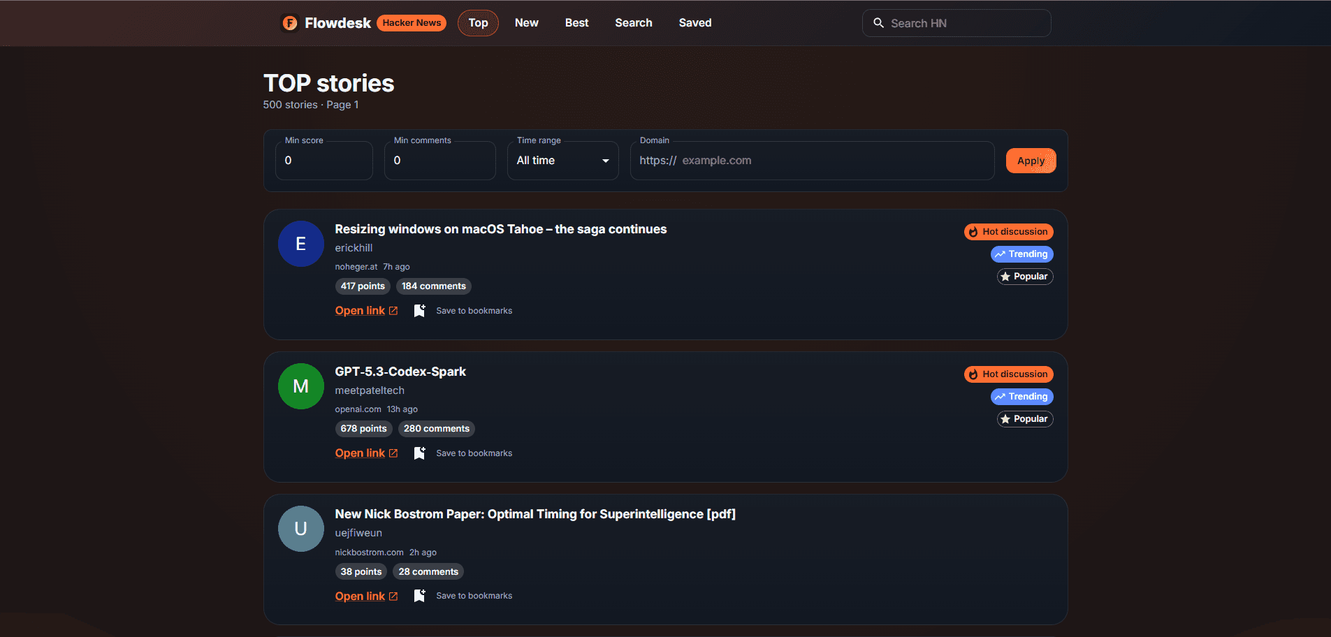Click the trending arrow icon on GPT-5.3-Codex-Spark
1331x637 pixels.
pyautogui.click(x=999, y=396)
